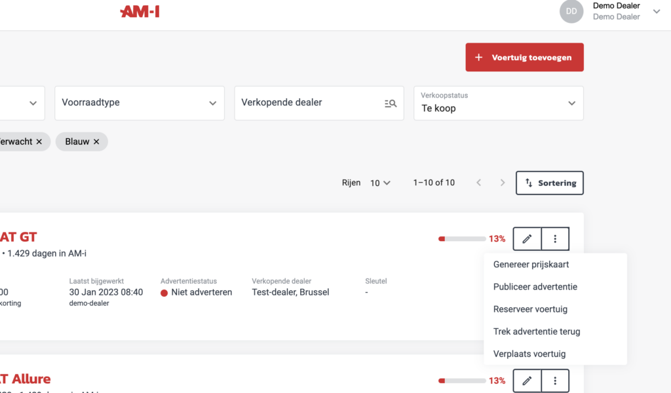Click the Sortering button
This screenshot has width=671, height=393.
pyautogui.click(x=549, y=183)
